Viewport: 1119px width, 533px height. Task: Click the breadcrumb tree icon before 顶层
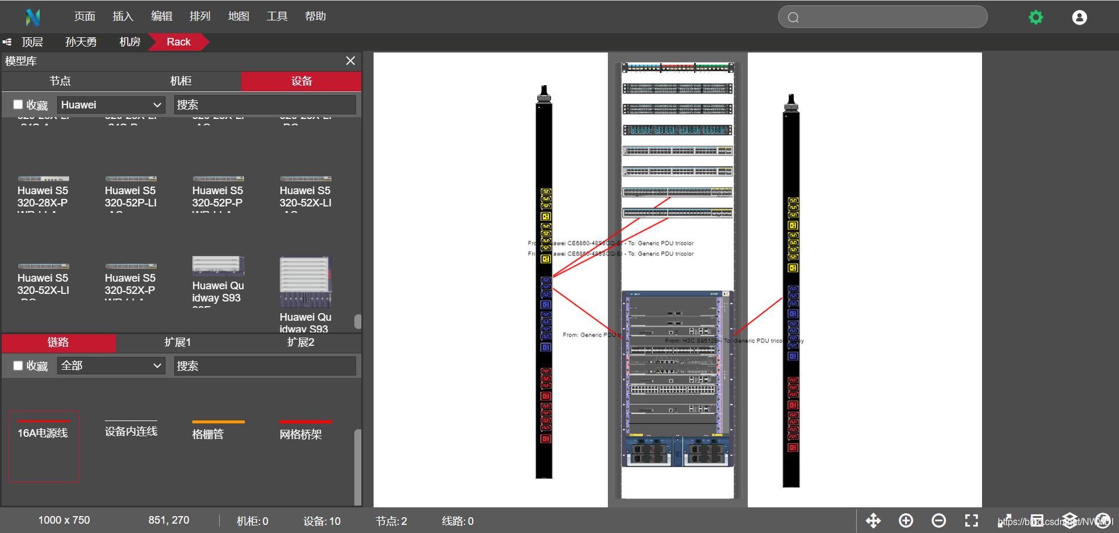tap(7, 42)
